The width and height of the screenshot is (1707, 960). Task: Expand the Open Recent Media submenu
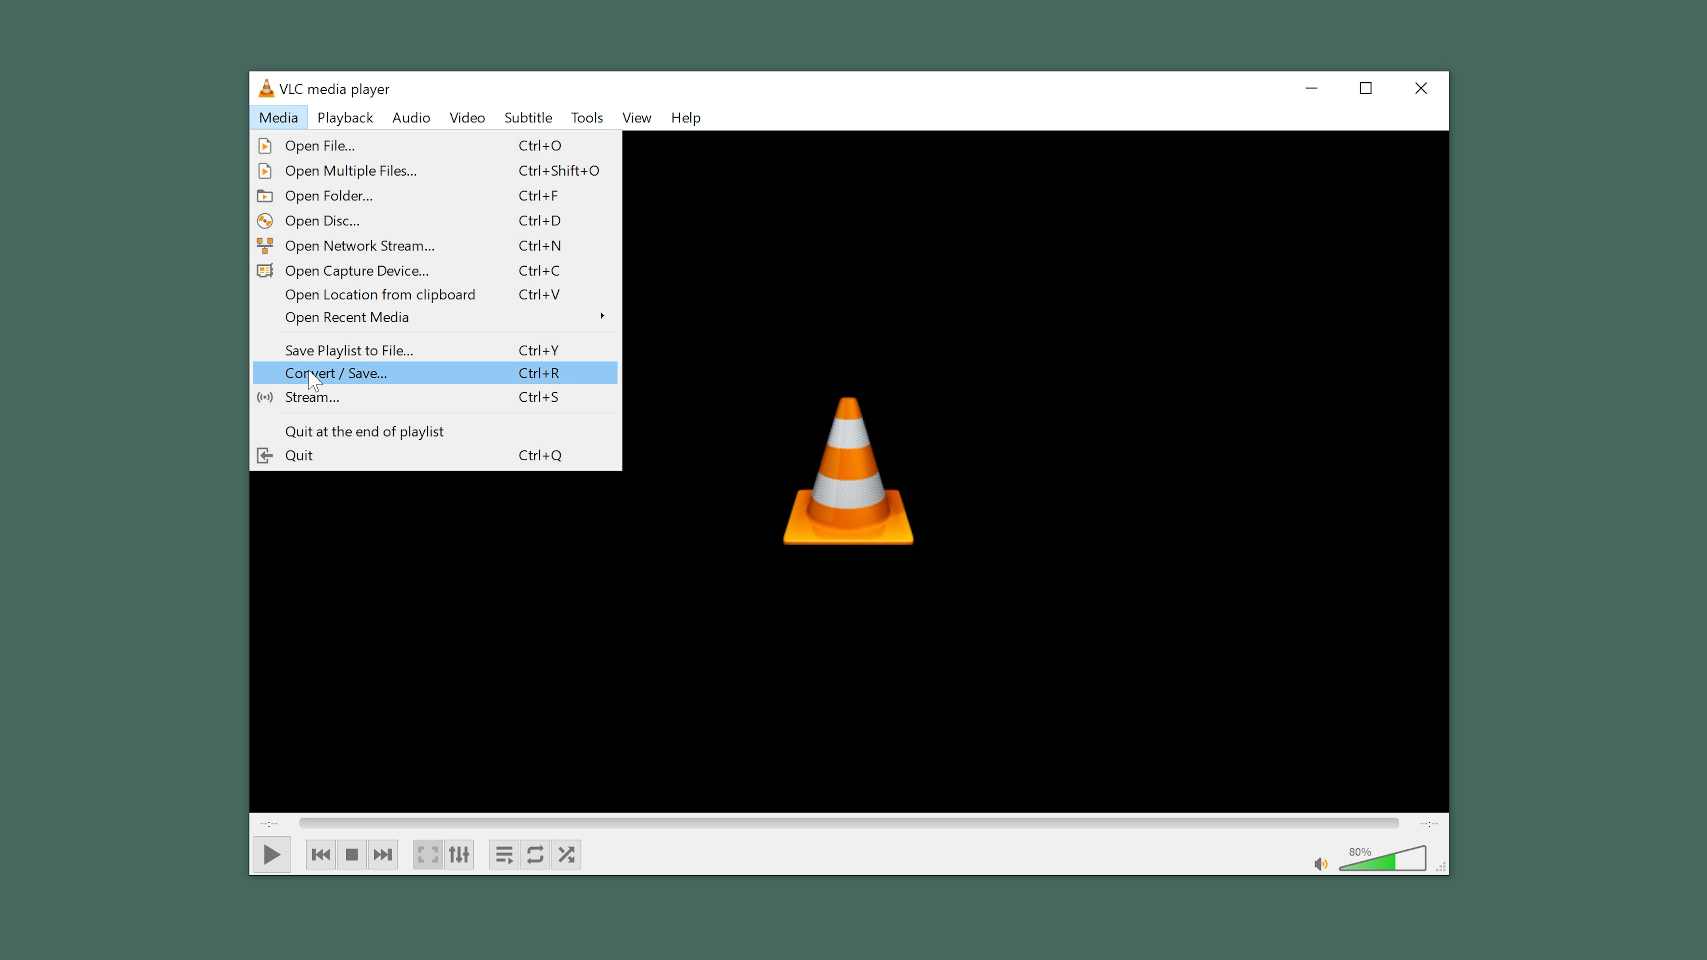[x=435, y=317]
